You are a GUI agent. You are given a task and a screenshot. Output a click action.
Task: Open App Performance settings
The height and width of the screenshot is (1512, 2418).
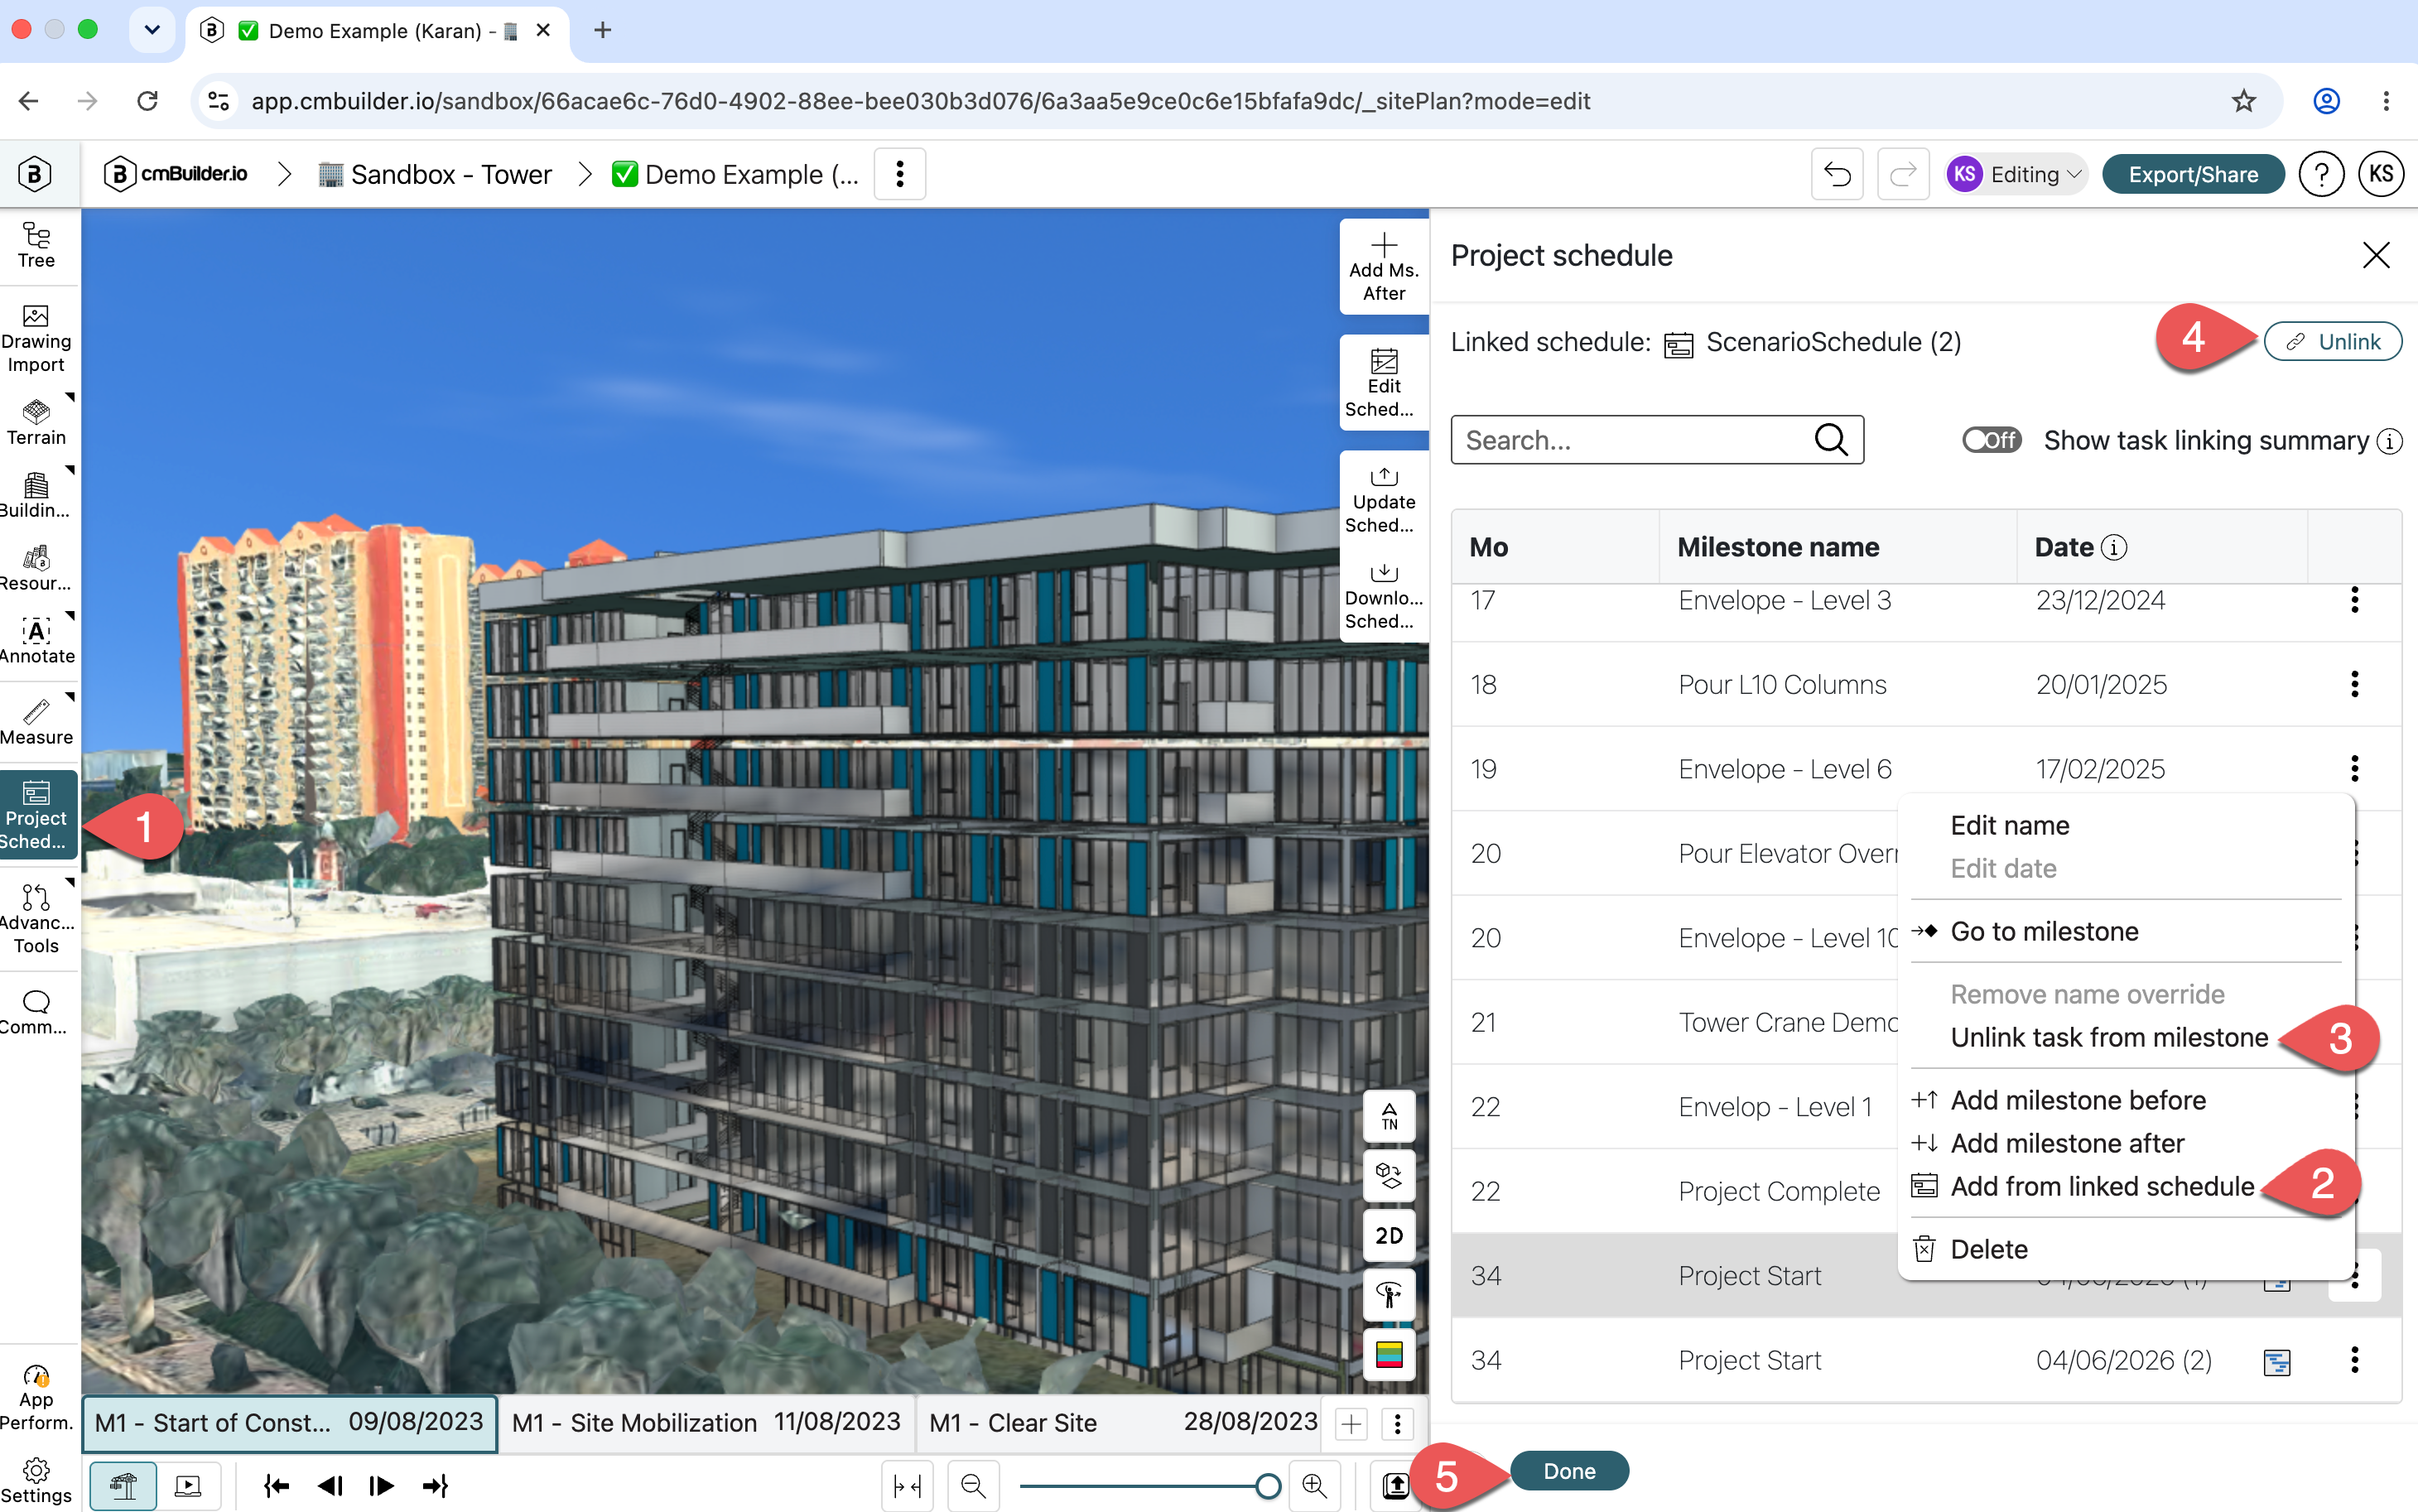click(x=36, y=1398)
